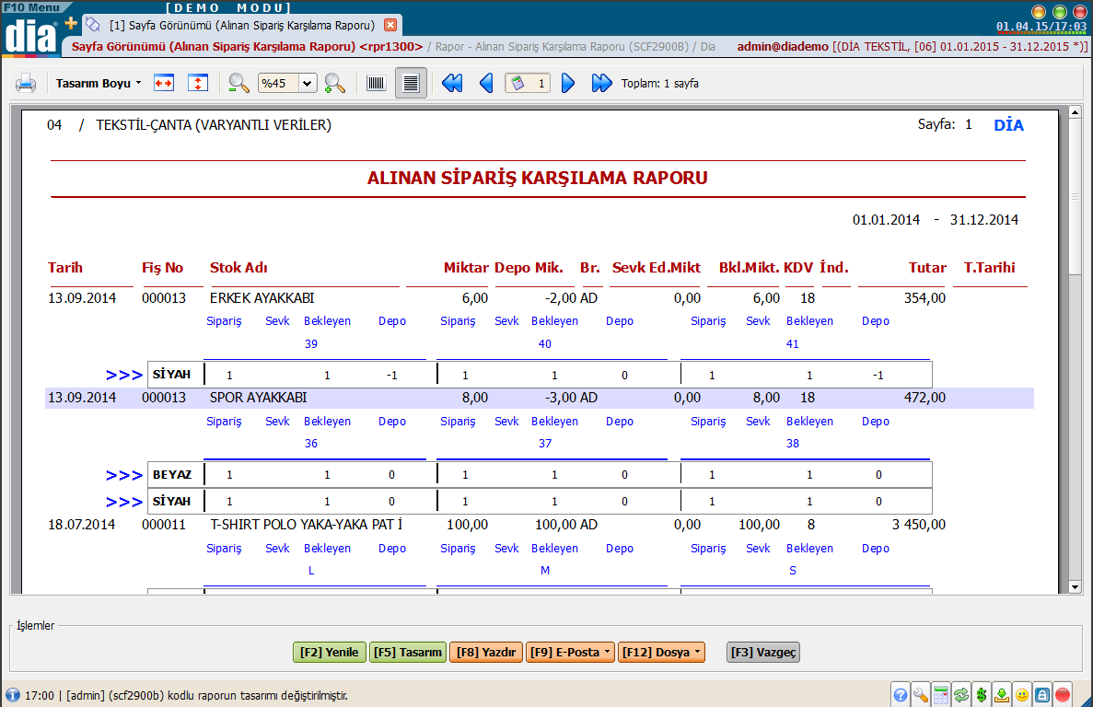Click the Stok Adı column header
Image resolution: width=1093 pixels, height=707 pixels.
[238, 268]
